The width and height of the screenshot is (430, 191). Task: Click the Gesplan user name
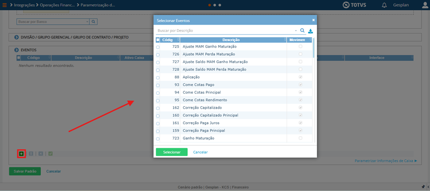click(401, 5)
